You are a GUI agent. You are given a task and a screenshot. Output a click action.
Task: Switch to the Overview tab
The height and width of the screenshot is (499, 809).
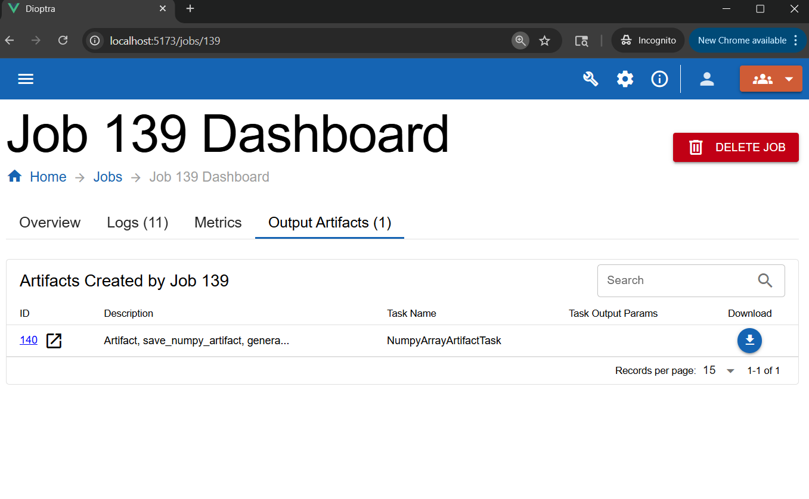pyautogui.click(x=49, y=223)
